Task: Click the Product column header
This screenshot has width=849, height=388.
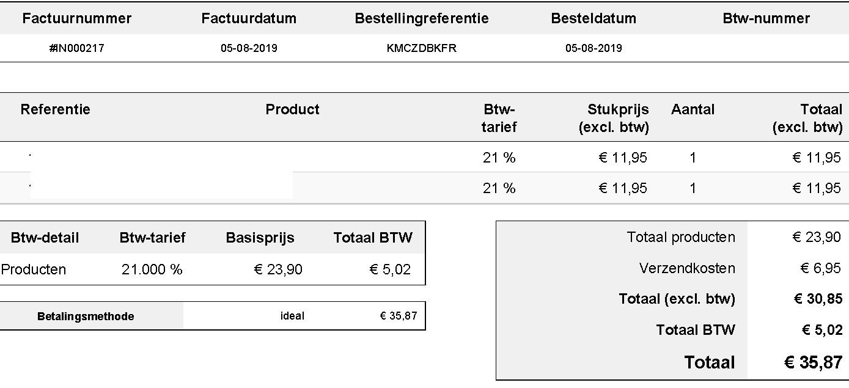Action: [292, 109]
